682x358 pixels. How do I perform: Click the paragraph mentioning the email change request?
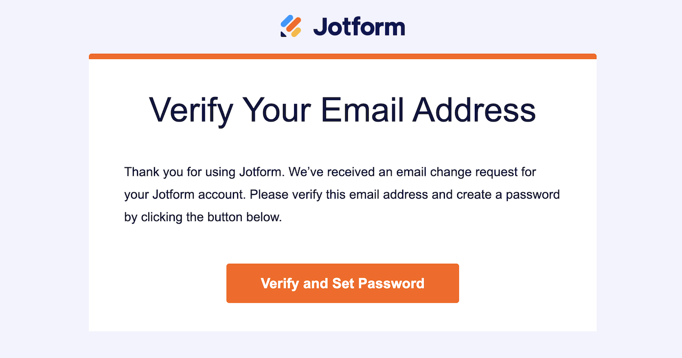pos(342,194)
